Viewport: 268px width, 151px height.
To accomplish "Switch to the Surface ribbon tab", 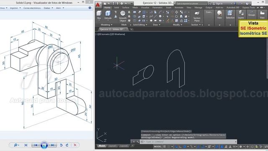I will tap(126, 8).
